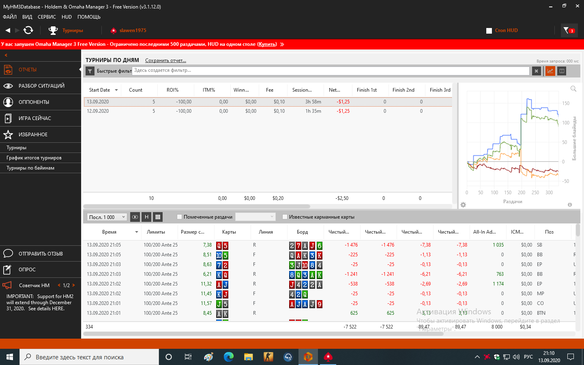Select the 13.09.2020 21:03 hand with 7 2
The height and width of the screenshot is (365, 584).
coord(329,264)
